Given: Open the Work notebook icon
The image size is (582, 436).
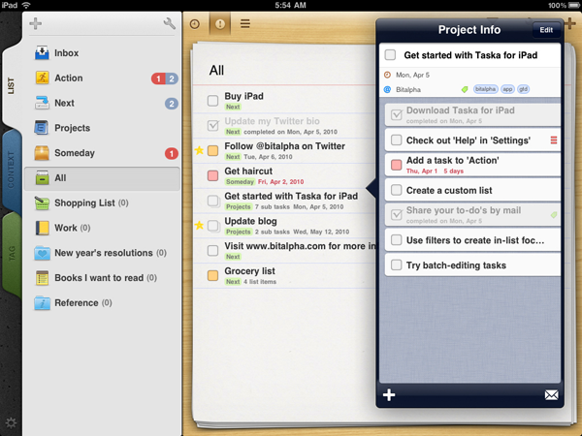Looking at the screenshot, I should coord(42,228).
